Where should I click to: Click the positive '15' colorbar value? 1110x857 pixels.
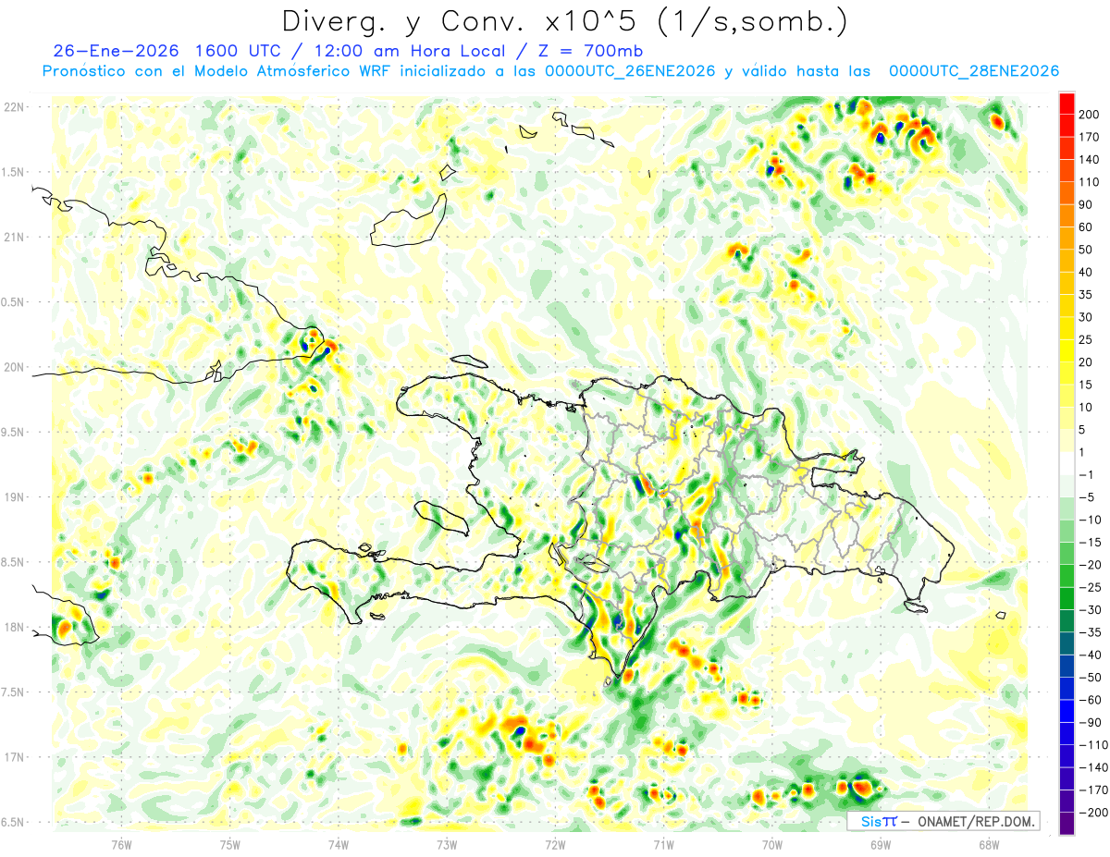coord(1087,385)
